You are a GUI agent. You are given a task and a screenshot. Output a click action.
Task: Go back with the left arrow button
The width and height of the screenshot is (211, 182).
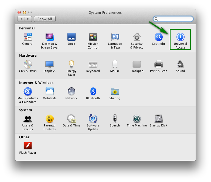(21, 19)
